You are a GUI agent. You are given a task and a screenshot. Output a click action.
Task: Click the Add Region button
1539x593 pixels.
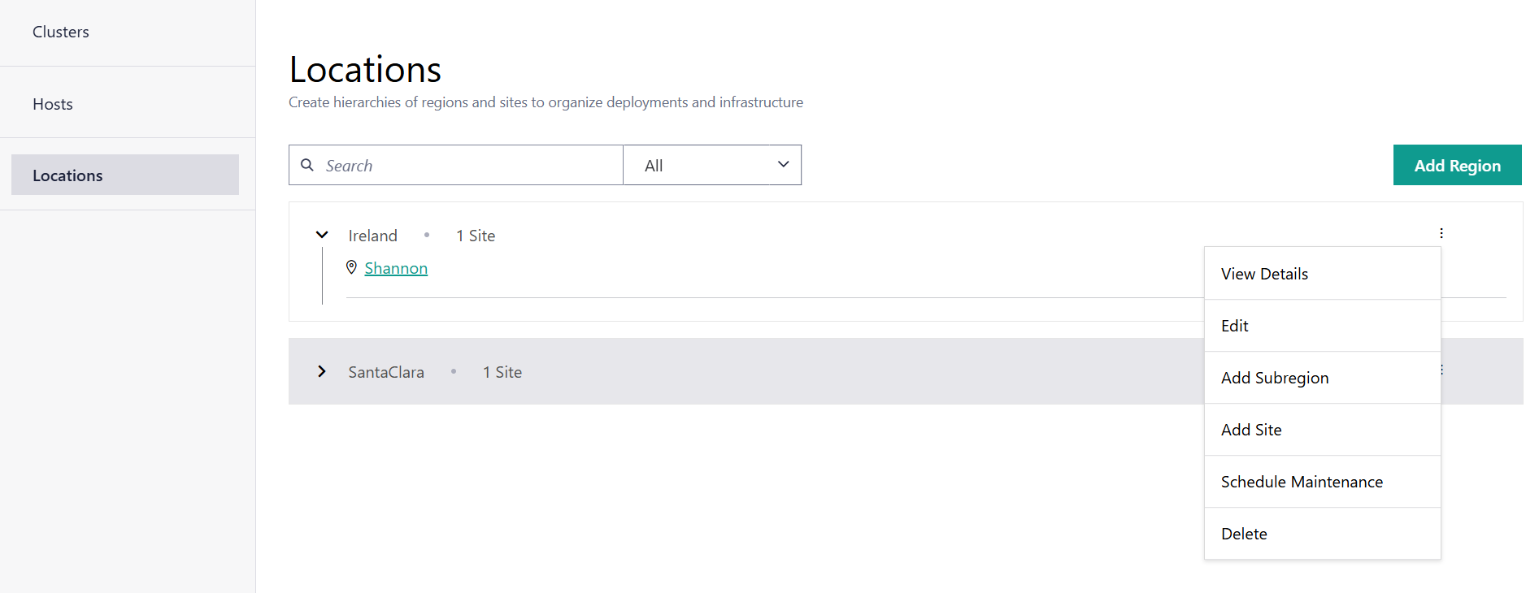point(1456,165)
